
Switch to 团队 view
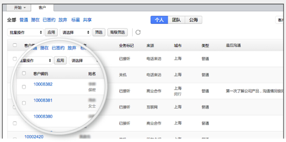coord(176,20)
